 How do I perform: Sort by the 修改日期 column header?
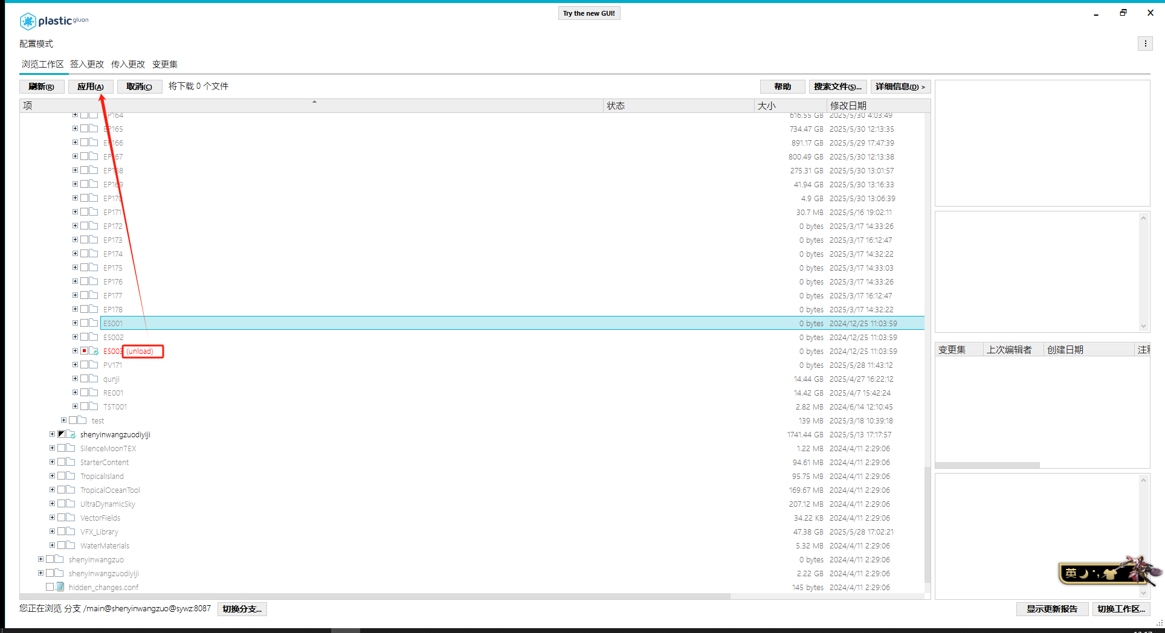[848, 106]
